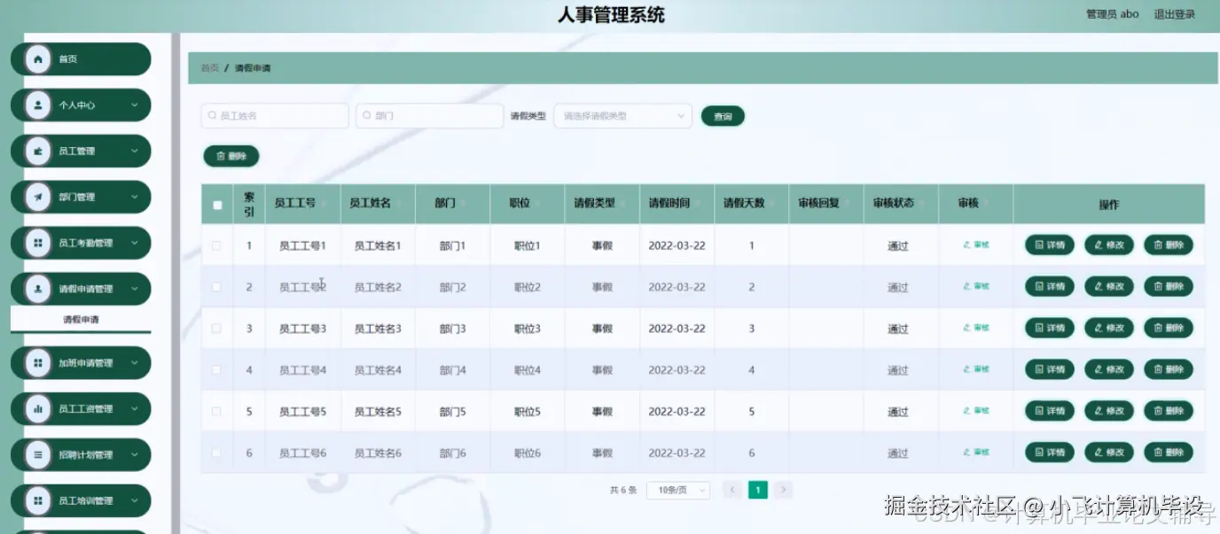
Task: Check the checkbox for row 员工工号2
Action: coord(216,287)
